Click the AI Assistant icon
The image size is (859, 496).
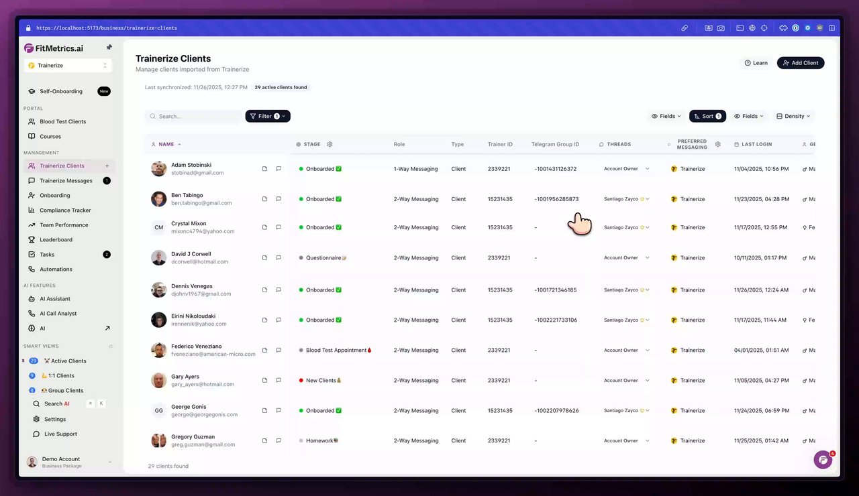pyautogui.click(x=32, y=298)
